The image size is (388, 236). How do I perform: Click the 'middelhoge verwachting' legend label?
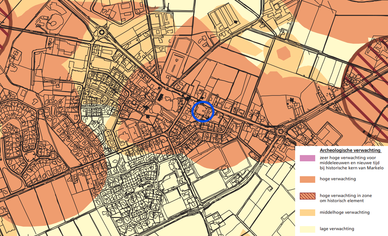pos(345,212)
